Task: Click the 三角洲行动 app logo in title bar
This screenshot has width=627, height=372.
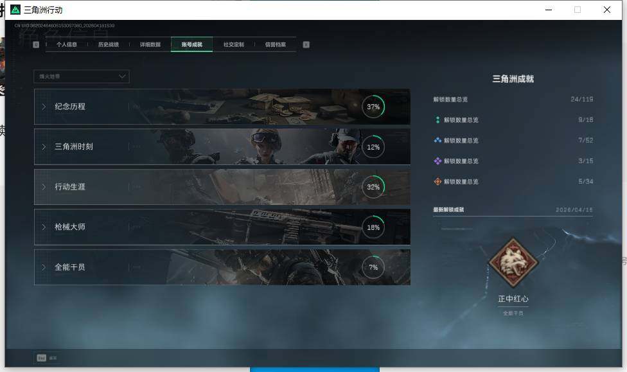Action: click(15, 10)
